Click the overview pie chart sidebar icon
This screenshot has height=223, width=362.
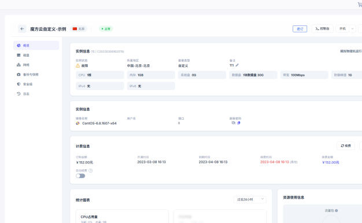[x=19, y=46]
